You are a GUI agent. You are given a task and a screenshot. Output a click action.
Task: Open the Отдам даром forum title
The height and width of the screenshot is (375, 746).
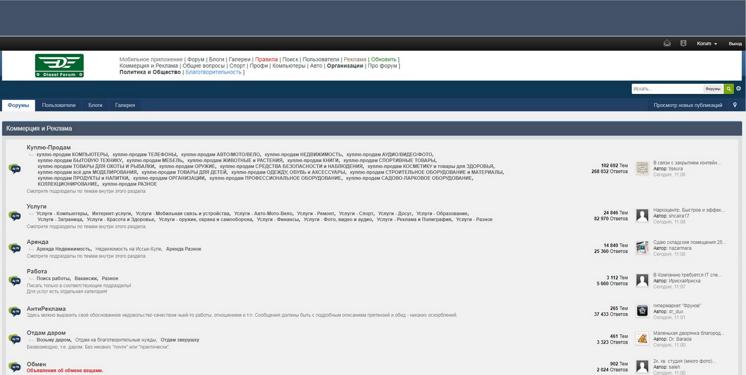[x=46, y=333]
